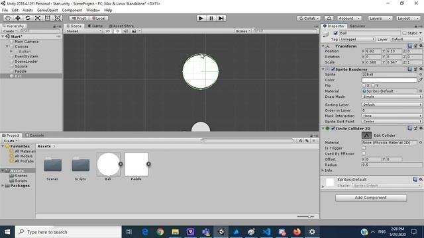Open the Sorting Layer dropdown

392,104
